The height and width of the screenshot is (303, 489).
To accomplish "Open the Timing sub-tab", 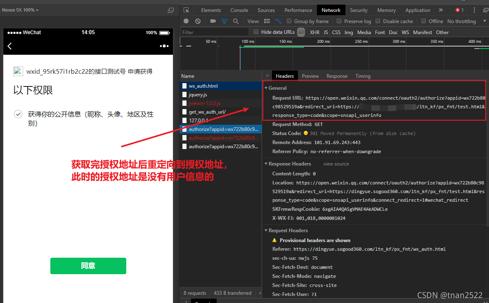I will [363, 76].
